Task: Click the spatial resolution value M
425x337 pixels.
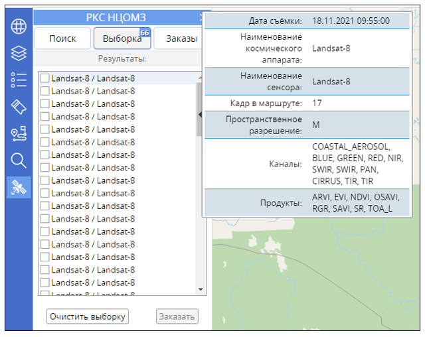Action: 316,125
